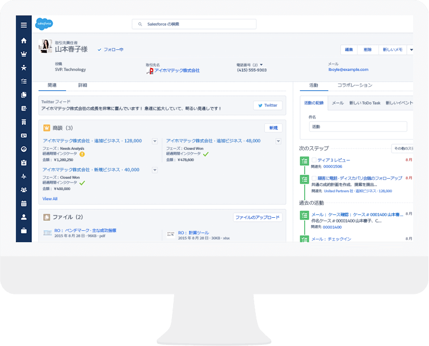
Task: Check the 顧客に電話 follow-up task checkbox
Action: (x=314, y=178)
